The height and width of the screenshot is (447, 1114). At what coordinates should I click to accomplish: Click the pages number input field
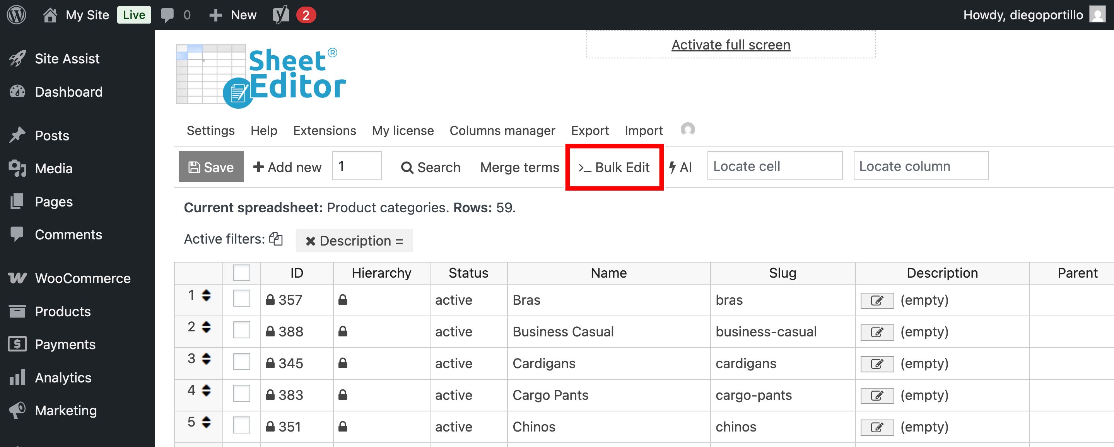tap(356, 166)
